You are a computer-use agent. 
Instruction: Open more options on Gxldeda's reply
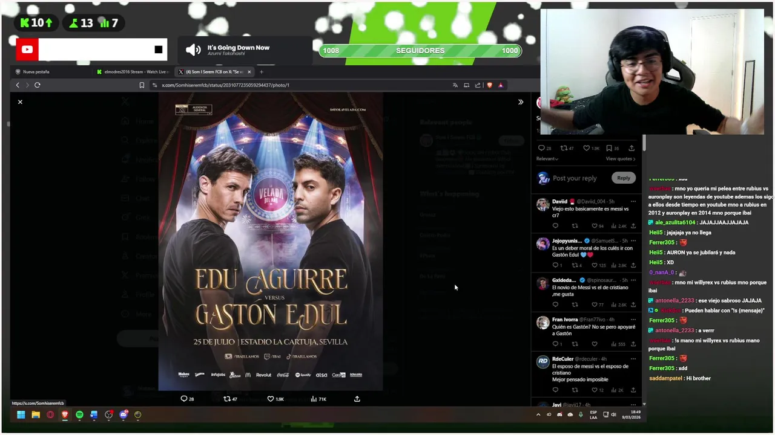click(x=633, y=280)
